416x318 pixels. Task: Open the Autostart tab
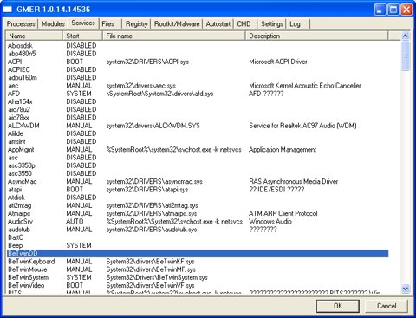218,23
